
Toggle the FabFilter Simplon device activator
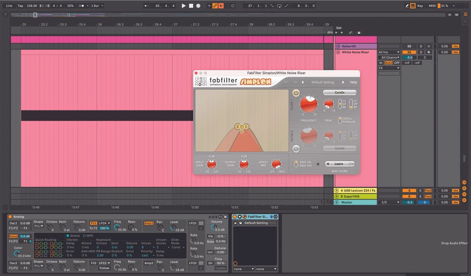(x=235, y=217)
